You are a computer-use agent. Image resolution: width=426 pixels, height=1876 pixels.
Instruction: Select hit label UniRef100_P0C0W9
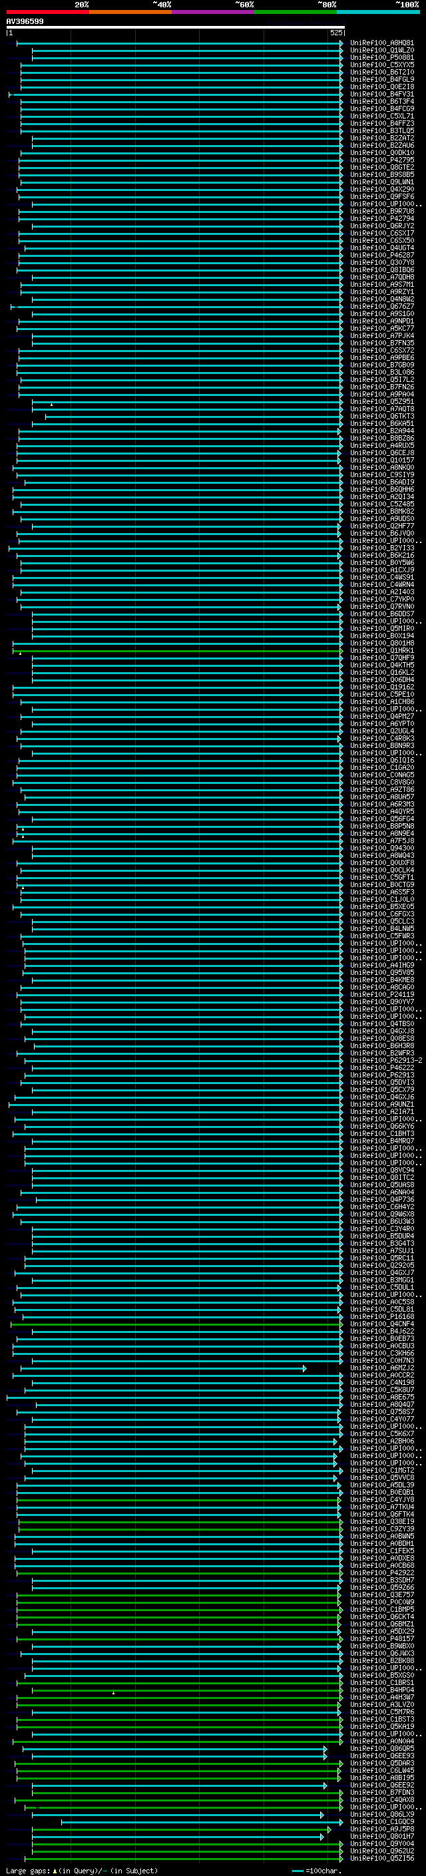point(381,1602)
